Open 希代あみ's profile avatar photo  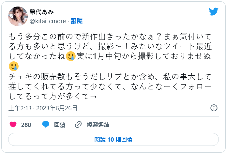click(x=18, y=16)
